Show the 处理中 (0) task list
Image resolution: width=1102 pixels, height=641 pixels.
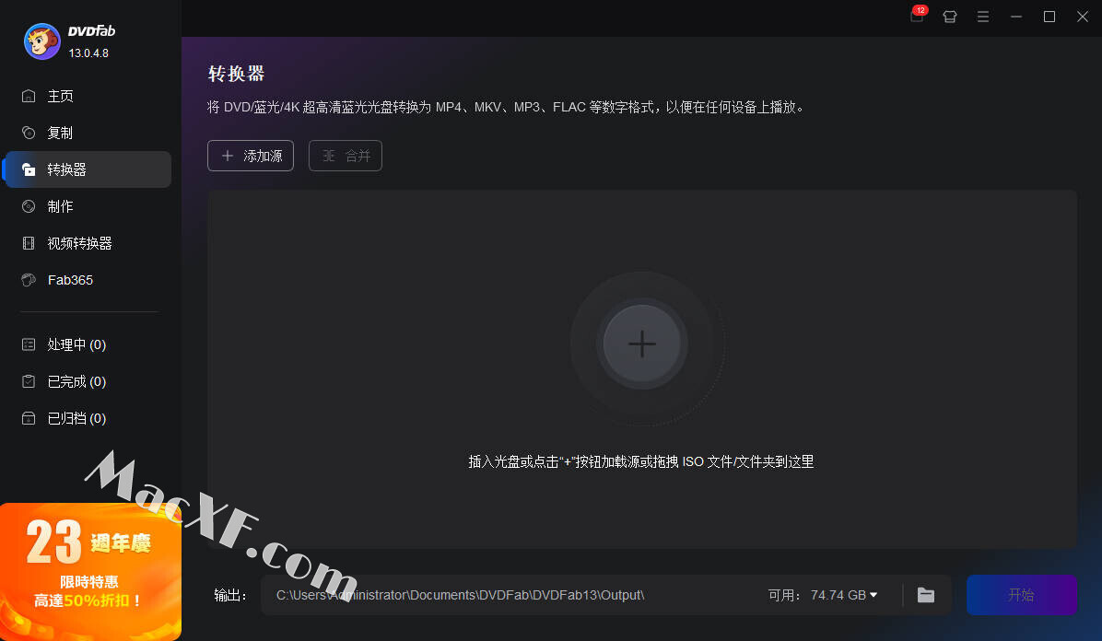pos(76,344)
